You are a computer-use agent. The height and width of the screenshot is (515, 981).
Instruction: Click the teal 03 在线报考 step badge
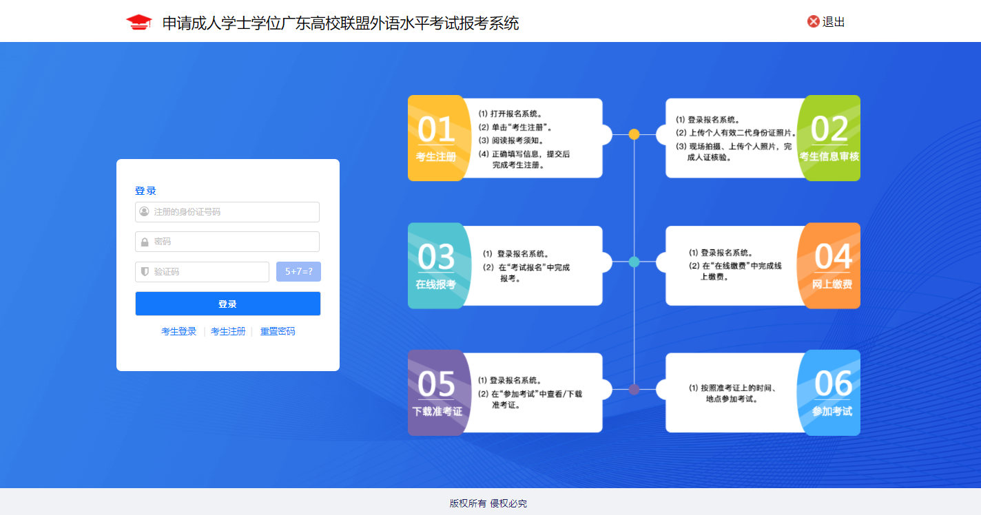pos(436,266)
